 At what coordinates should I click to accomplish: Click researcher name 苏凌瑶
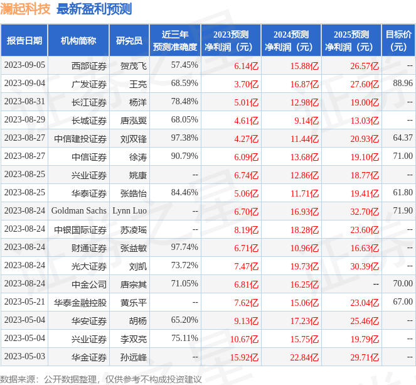[134, 230]
